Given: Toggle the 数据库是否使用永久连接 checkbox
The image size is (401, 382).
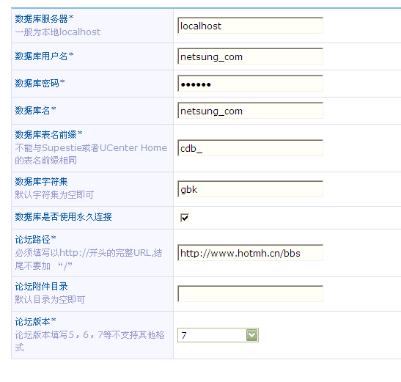Looking at the screenshot, I should [185, 218].
